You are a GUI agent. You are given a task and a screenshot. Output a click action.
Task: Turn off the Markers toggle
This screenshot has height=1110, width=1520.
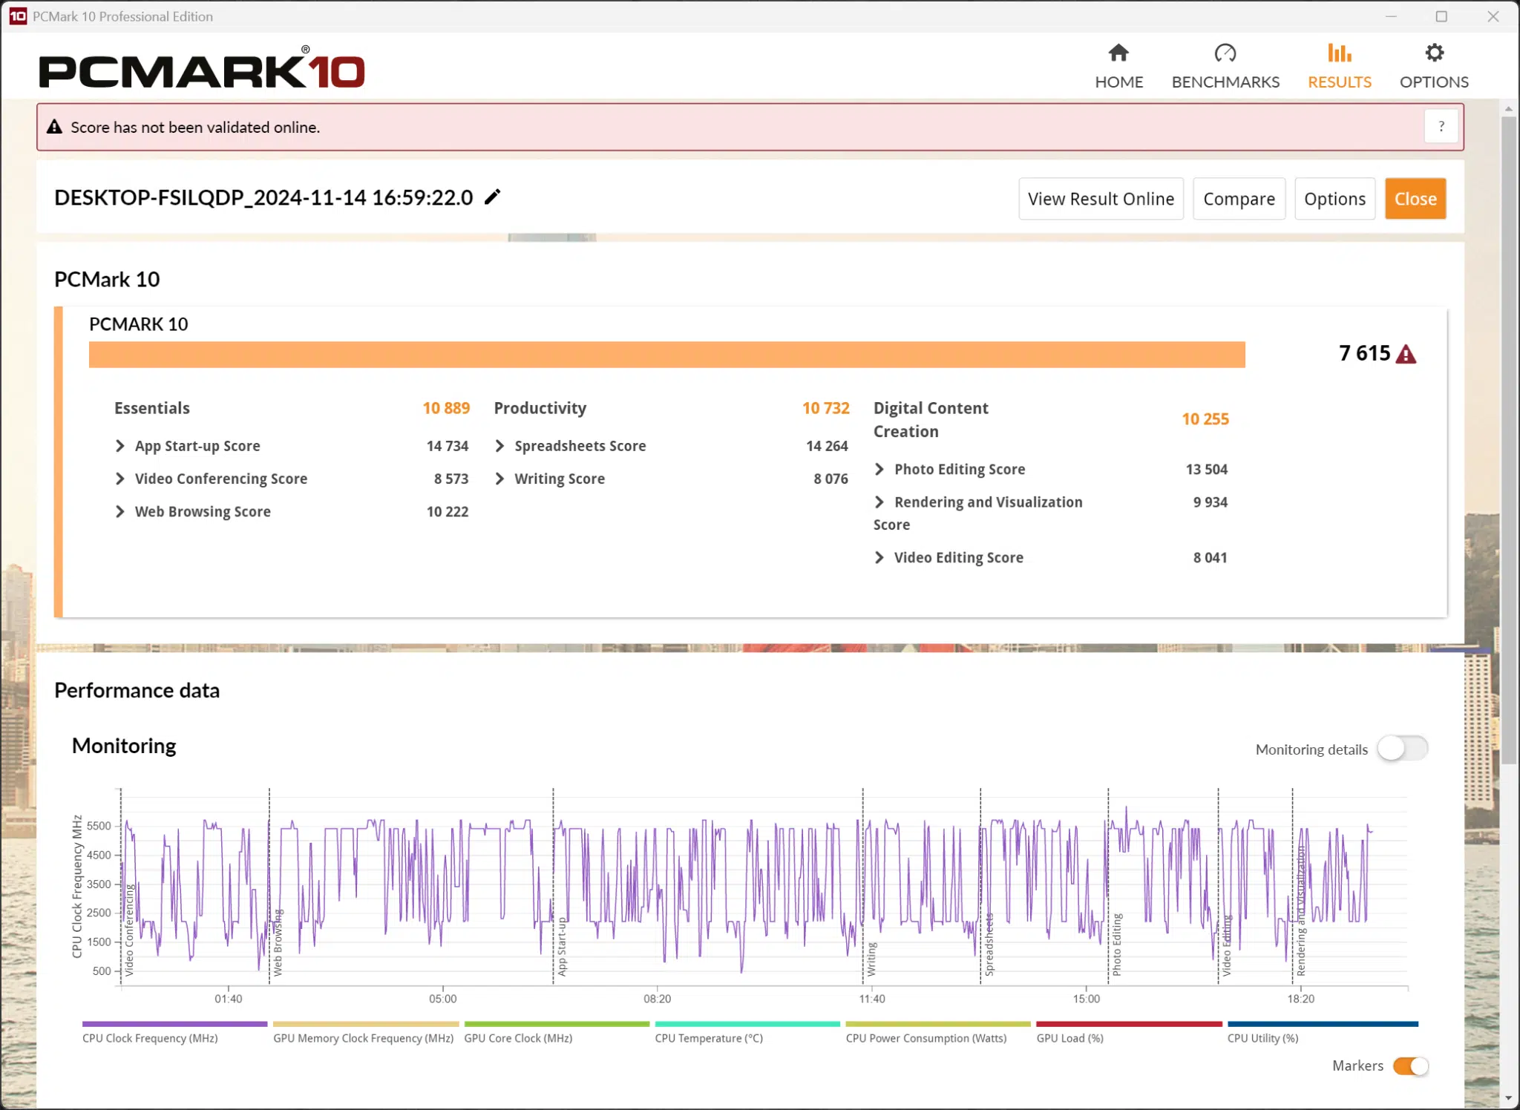(x=1410, y=1066)
